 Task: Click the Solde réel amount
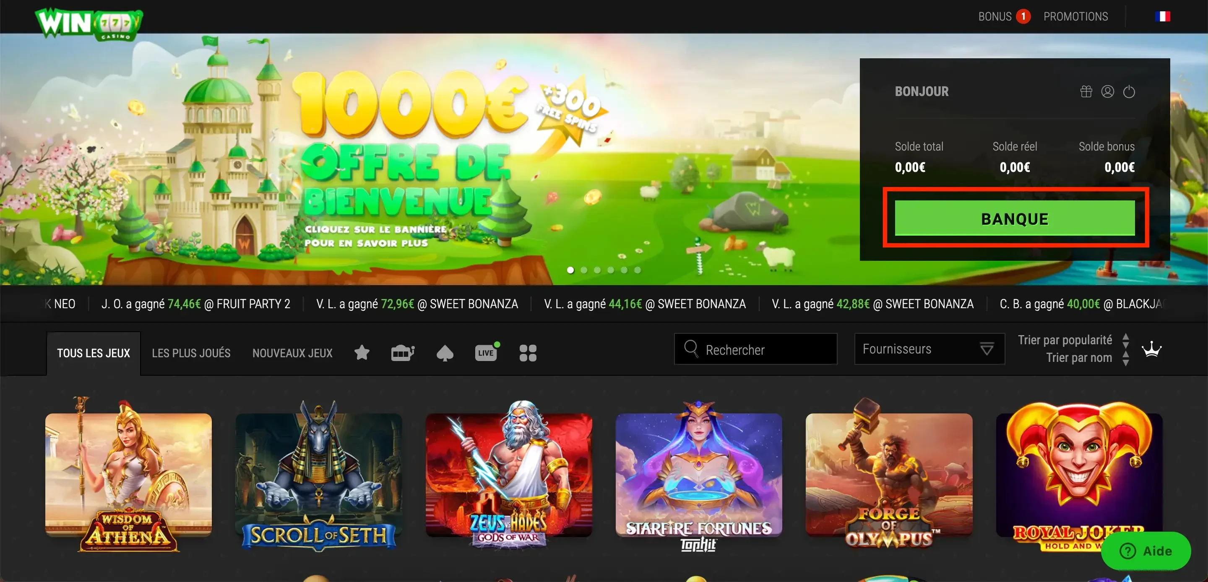pos(1015,167)
